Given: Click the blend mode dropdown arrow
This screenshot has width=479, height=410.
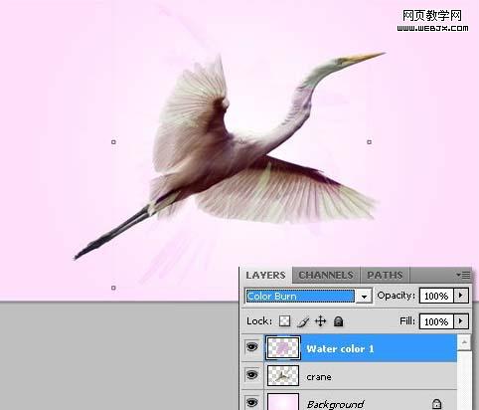Looking at the screenshot, I should [364, 297].
